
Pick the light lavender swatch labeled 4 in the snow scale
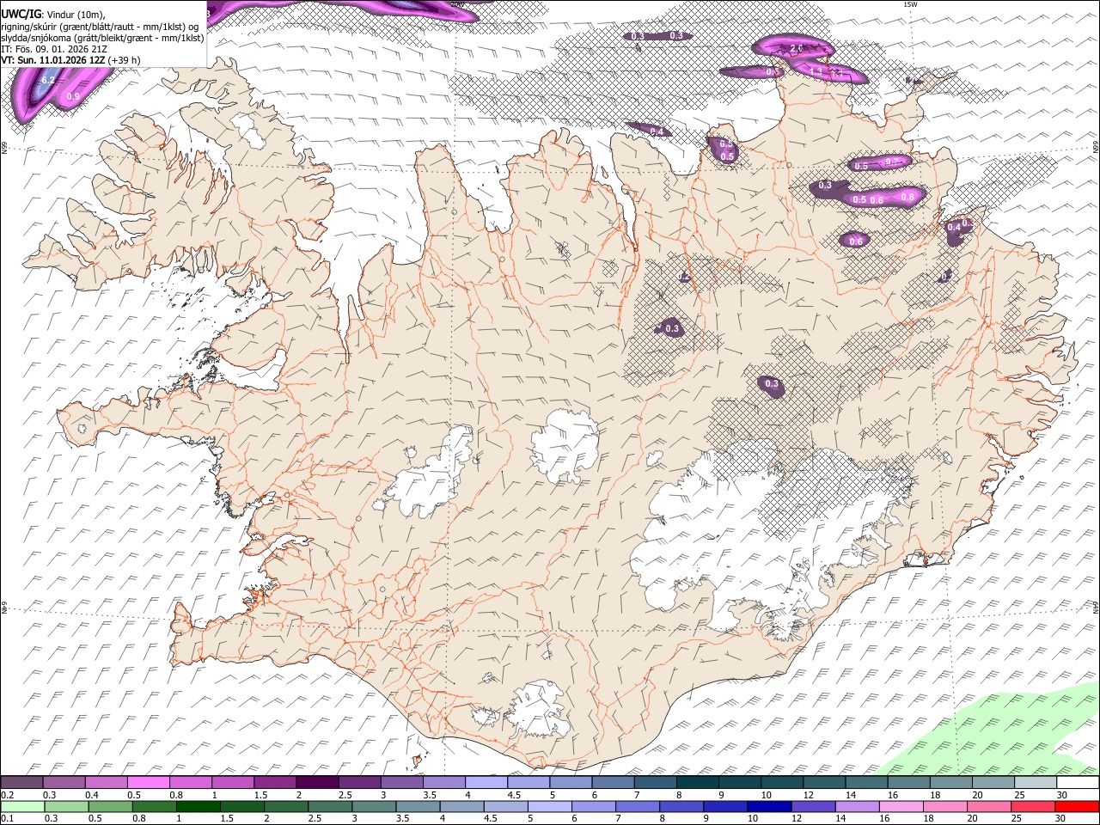[x=485, y=782]
